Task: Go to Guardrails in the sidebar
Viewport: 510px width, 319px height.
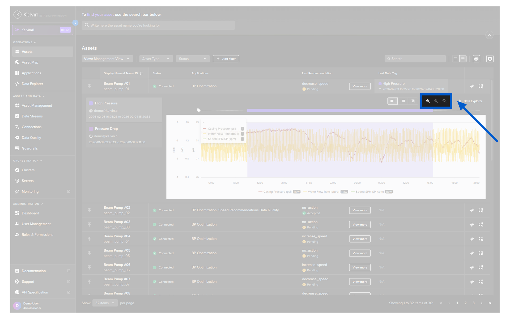Action: [x=30, y=148]
